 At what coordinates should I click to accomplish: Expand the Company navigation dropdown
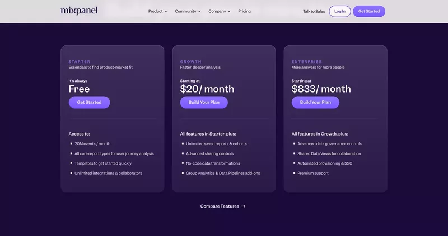point(219,11)
